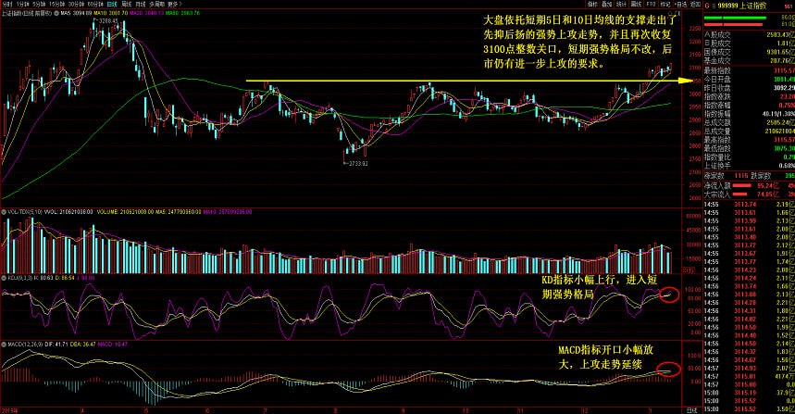Click the 返回 back button
This screenshot has height=414, width=795.
click(x=695, y=4)
